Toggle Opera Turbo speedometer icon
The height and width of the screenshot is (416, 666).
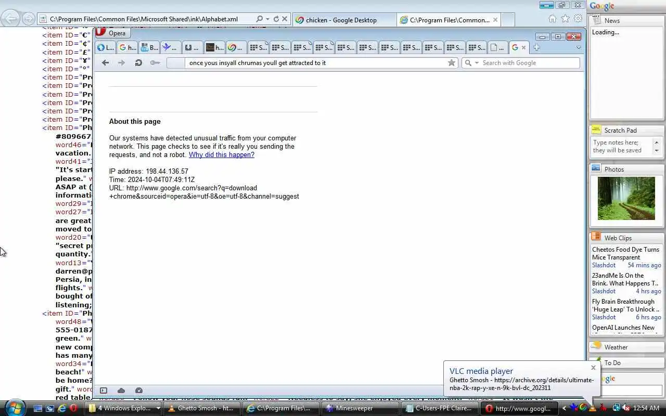[x=139, y=391]
